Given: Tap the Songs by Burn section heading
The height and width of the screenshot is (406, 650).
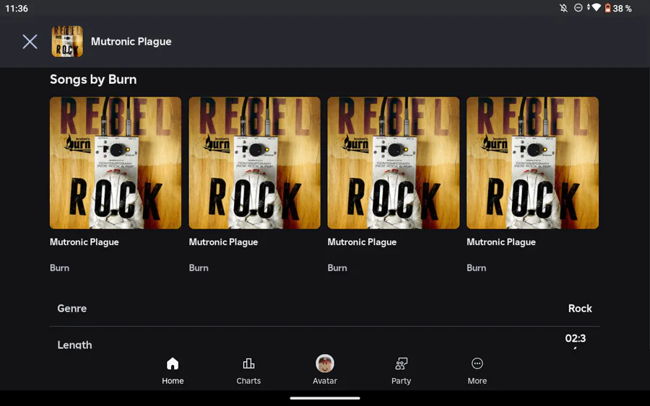Looking at the screenshot, I should [x=93, y=79].
